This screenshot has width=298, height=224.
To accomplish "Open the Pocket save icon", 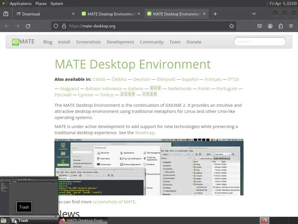I will (260, 26).
